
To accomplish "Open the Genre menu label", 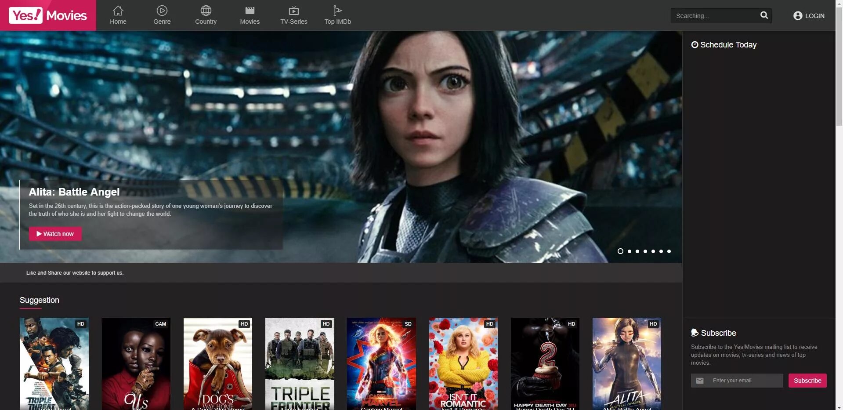I will tap(162, 22).
